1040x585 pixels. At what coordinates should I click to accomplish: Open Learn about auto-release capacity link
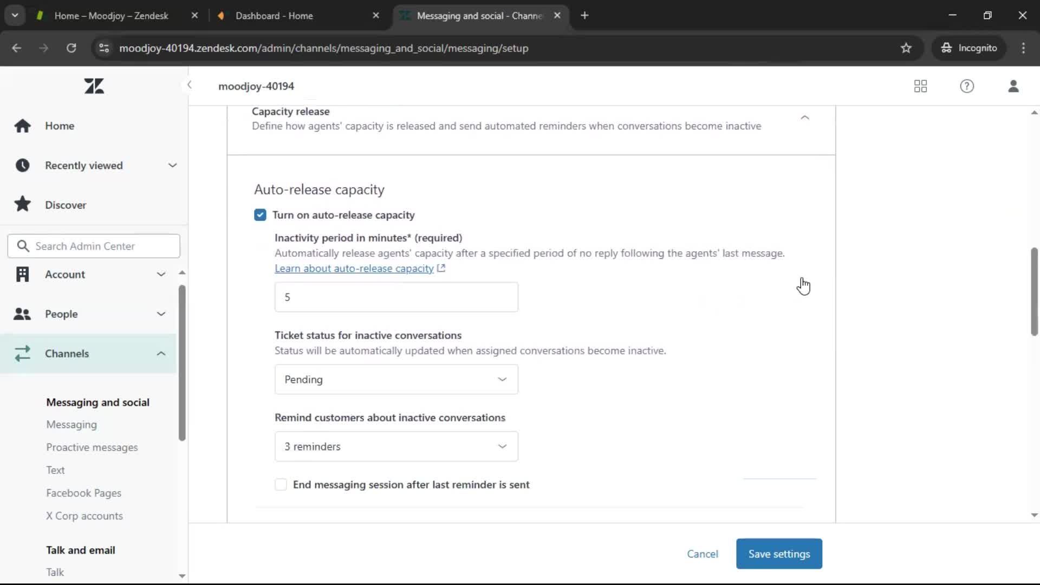coord(354,268)
